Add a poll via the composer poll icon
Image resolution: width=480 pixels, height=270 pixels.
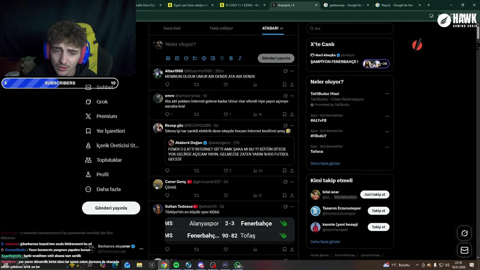click(x=195, y=58)
